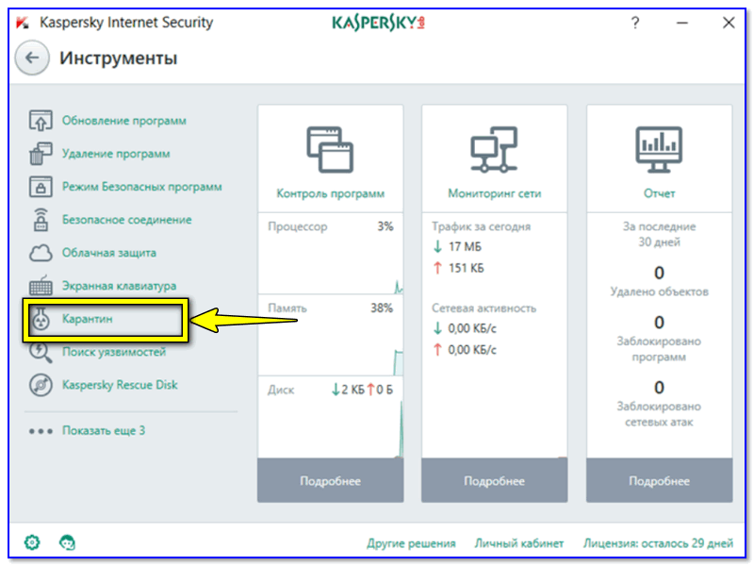Viewport: 754px width, 566px height.
Task: Click the Сетевая активность label
Action: click(484, 308)
